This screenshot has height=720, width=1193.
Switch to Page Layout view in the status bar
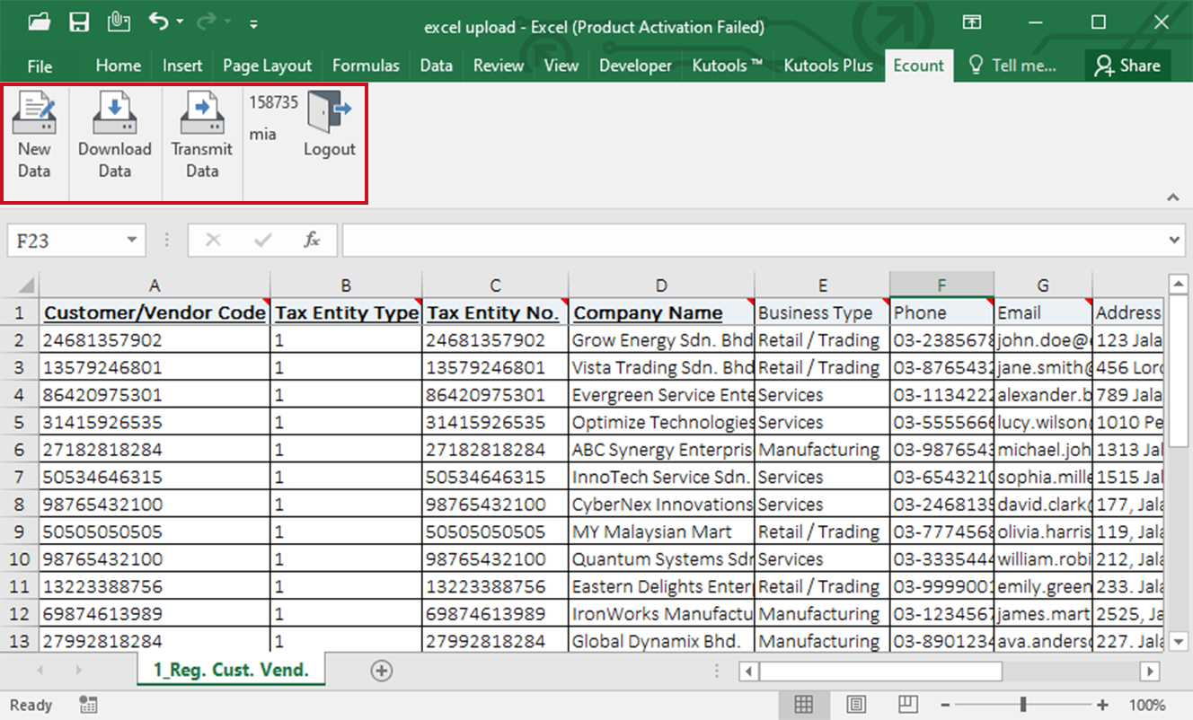coord(856,705)
